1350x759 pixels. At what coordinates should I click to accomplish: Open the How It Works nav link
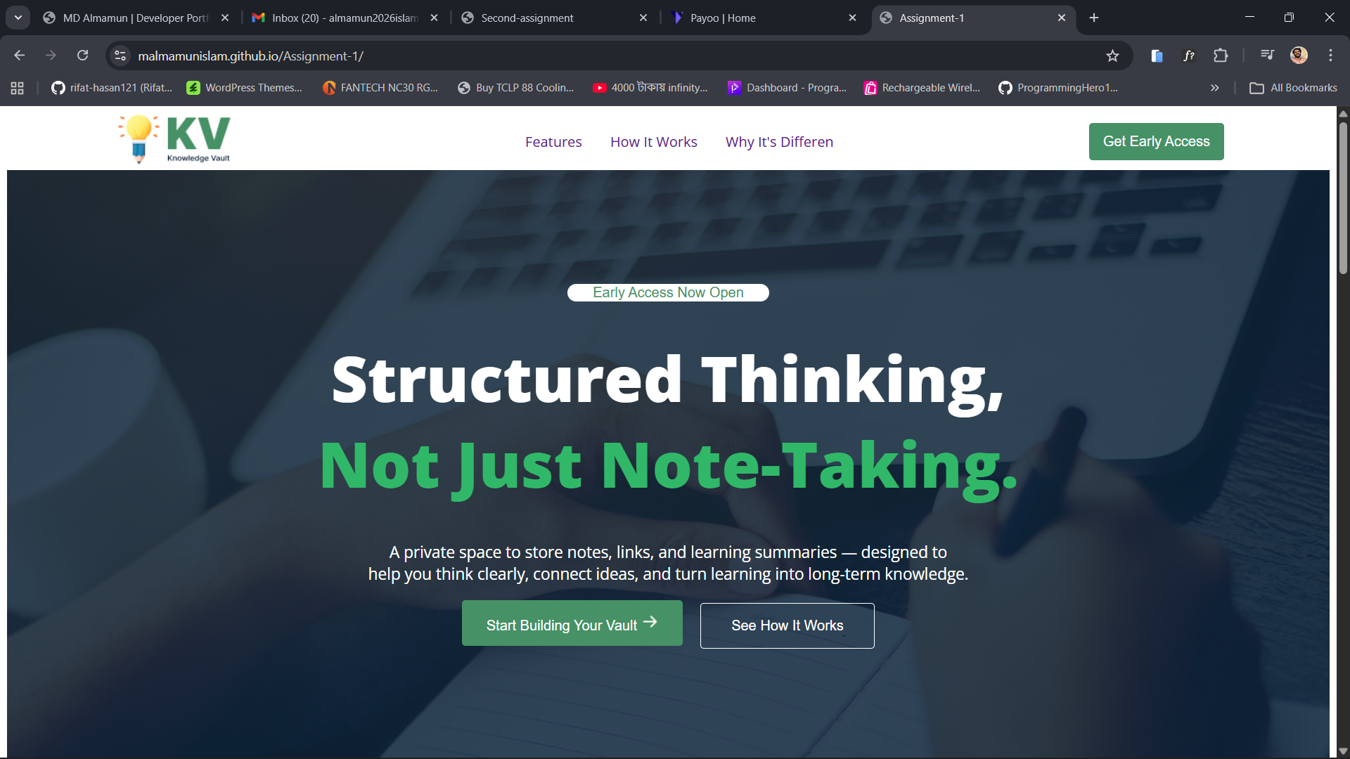(x=653, y=142)
